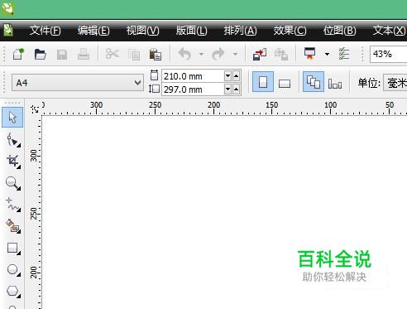Click the Save floppy disk icon

[x=62, y=55]
